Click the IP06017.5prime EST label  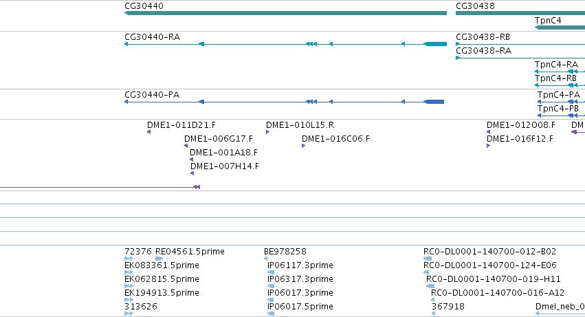point(300,307)
